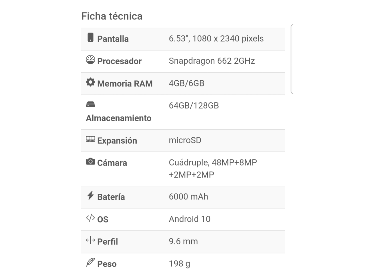Screen dimensions: 366x274
Task: Select the Snapdragon 662 2GHz value
Action: click(212, 61)
